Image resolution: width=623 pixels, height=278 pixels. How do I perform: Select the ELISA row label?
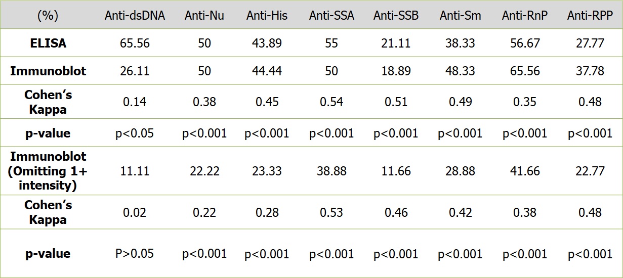coord(48,43)
